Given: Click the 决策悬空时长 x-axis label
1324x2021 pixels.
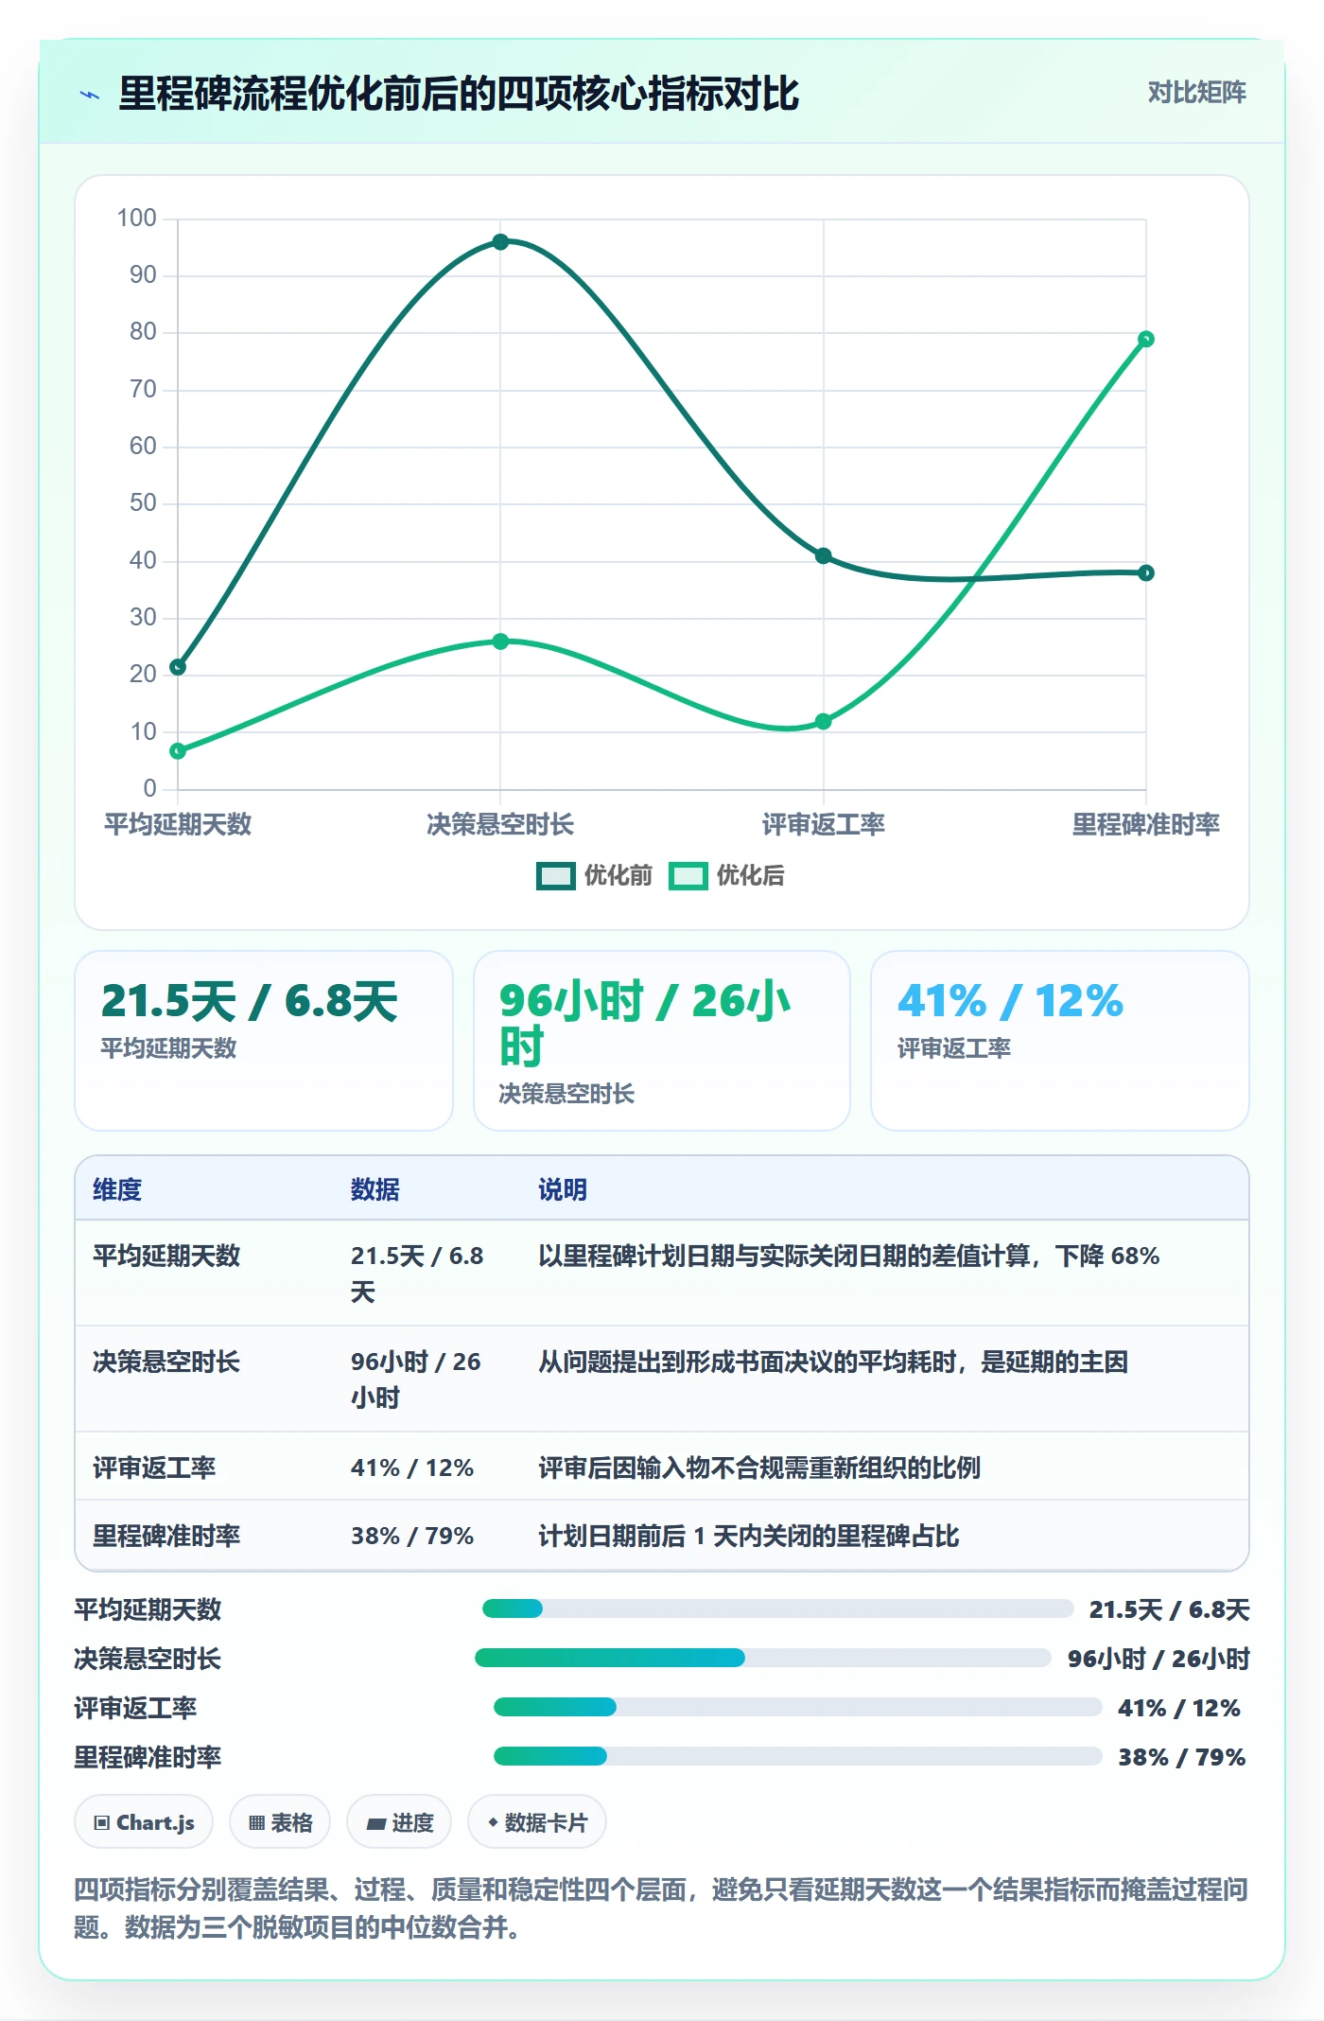Looking at the screenshot, I should pyautogui.click(x=500, y=825).
